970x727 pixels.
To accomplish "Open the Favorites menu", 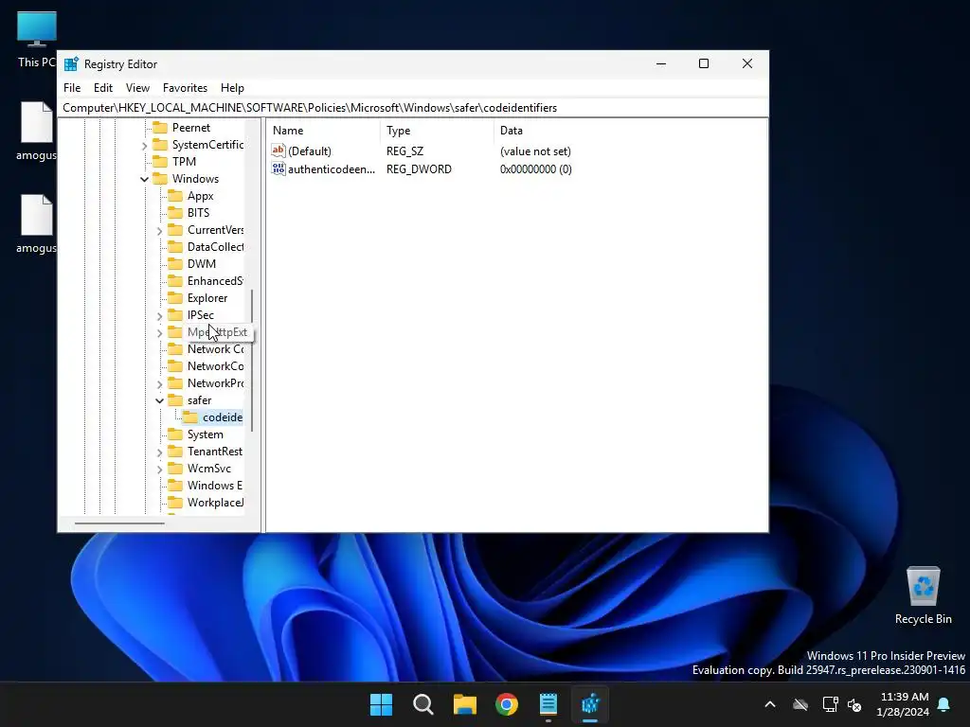I will [185, 88].
